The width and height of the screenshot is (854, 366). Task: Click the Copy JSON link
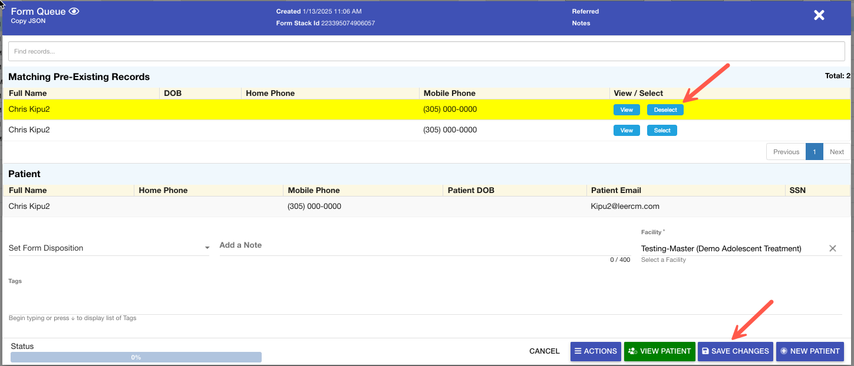(28, 21)
